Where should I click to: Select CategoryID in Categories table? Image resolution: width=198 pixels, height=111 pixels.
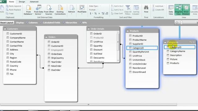coord(179,47)
